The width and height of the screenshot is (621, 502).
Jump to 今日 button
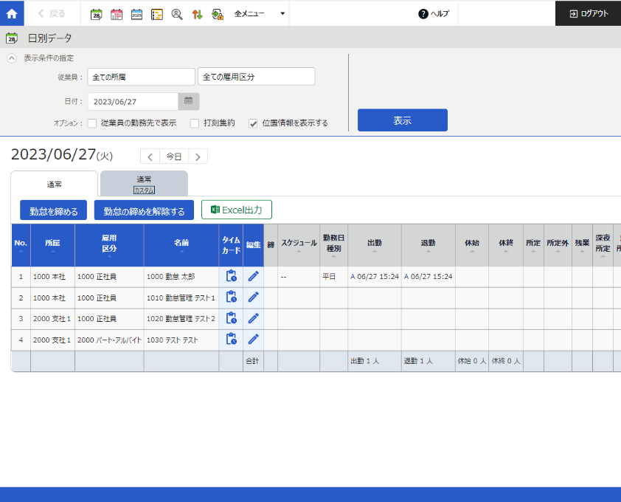(174, 157)
